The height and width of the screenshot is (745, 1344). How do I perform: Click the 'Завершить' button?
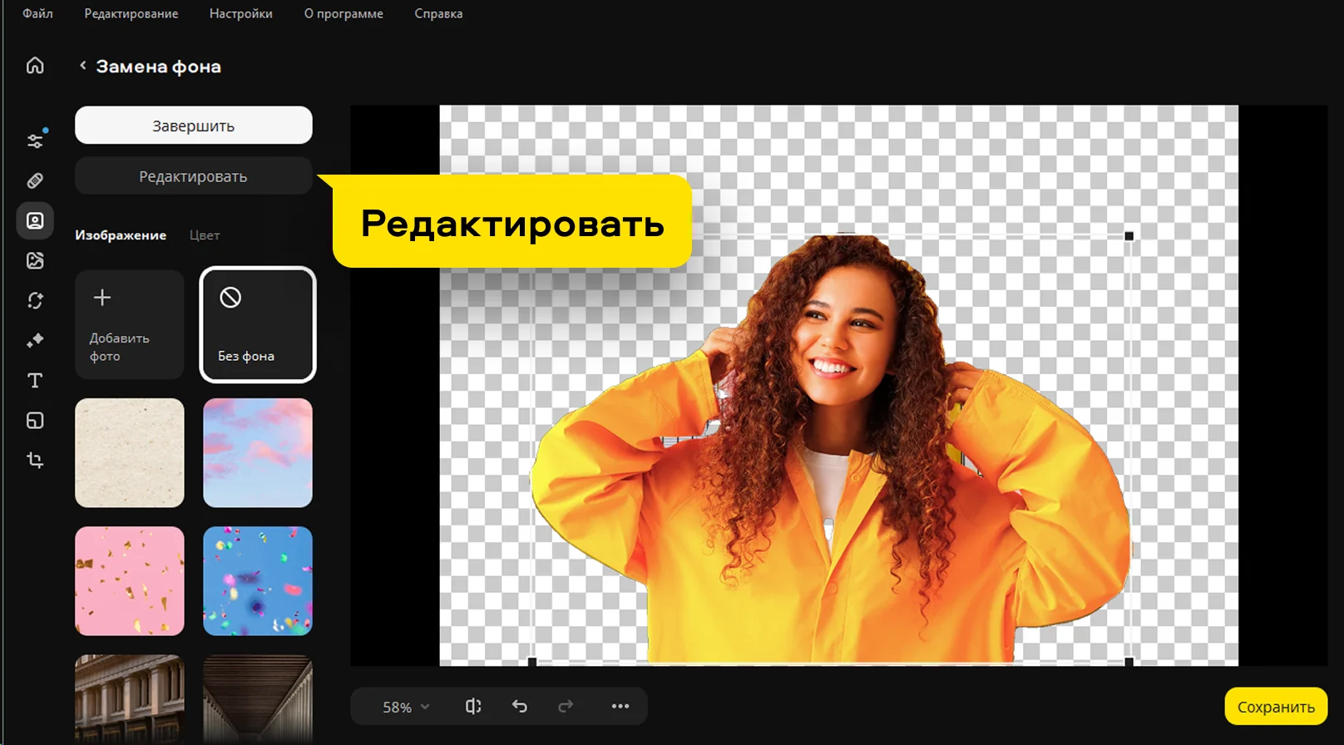(194, 126)
